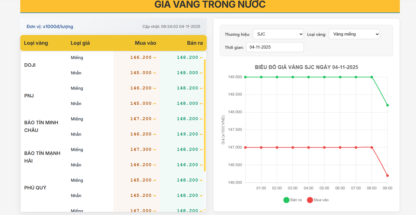Viewport: 416px width, 215px height.
Task: Click Bảo Tín Minh Châu Nhẫn sell 149.200
Action: (x=187, y=134)
